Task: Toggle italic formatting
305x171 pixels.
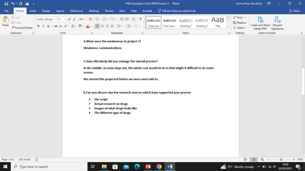Action: [x=43, y=26]
